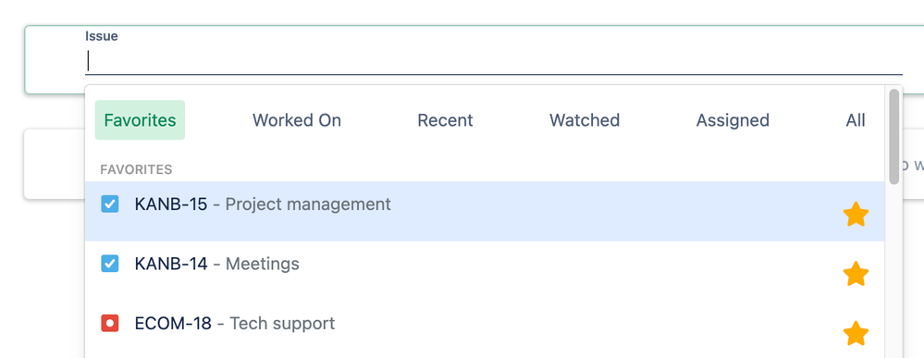924x358 pixels.
Task: Unfavorite KANB-15 using its star icon
Action: pyautogui.click(x=856, y=214)
